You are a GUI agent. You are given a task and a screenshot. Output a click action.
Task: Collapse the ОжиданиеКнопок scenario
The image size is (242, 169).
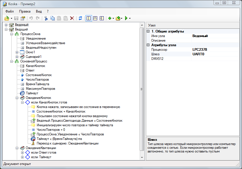[17, 98]
